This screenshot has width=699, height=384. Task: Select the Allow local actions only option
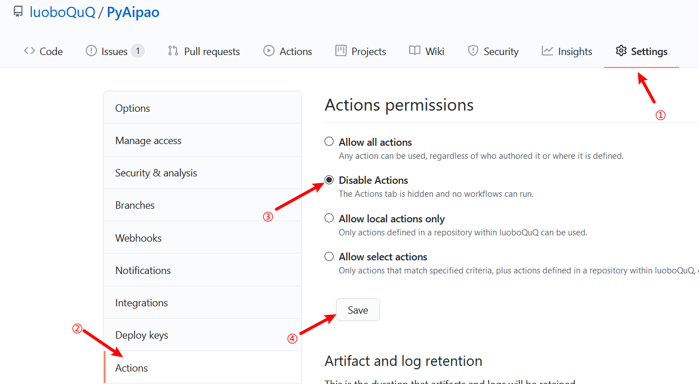[x=329, y=218]
